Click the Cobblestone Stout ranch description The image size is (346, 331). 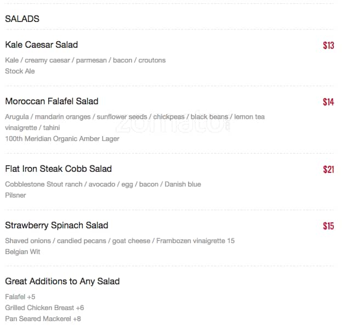pyautogui.click(x=103, y=184)
